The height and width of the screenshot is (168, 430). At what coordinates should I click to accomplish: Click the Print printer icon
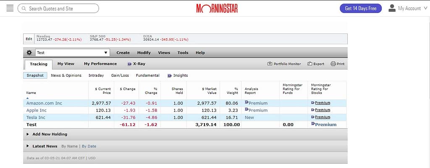click(x=333, y=64)
